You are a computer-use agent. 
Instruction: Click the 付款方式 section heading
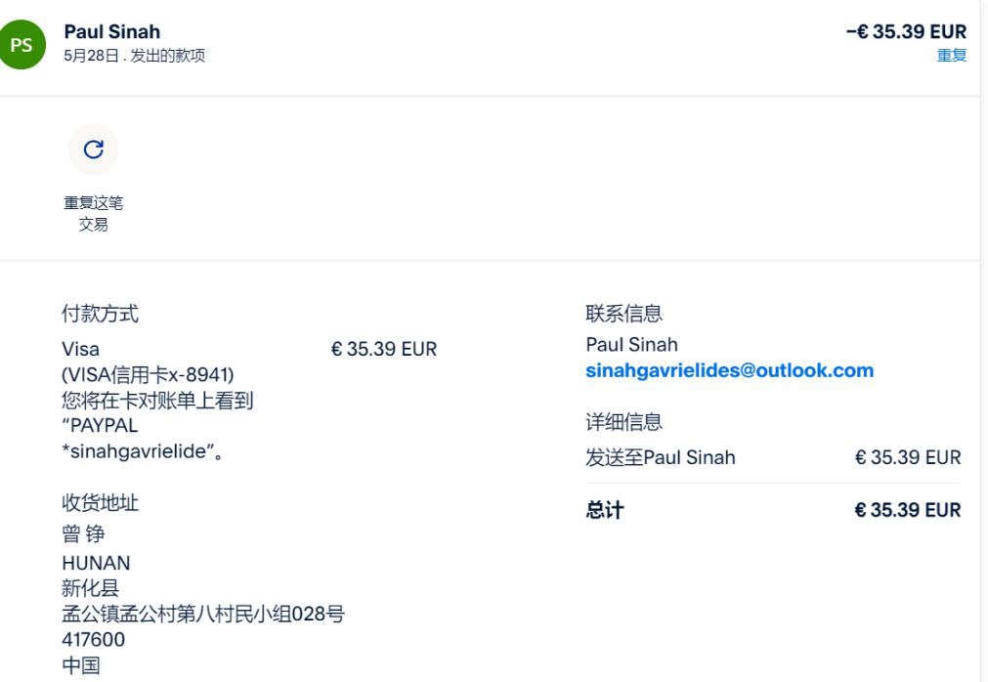(100, 314)
